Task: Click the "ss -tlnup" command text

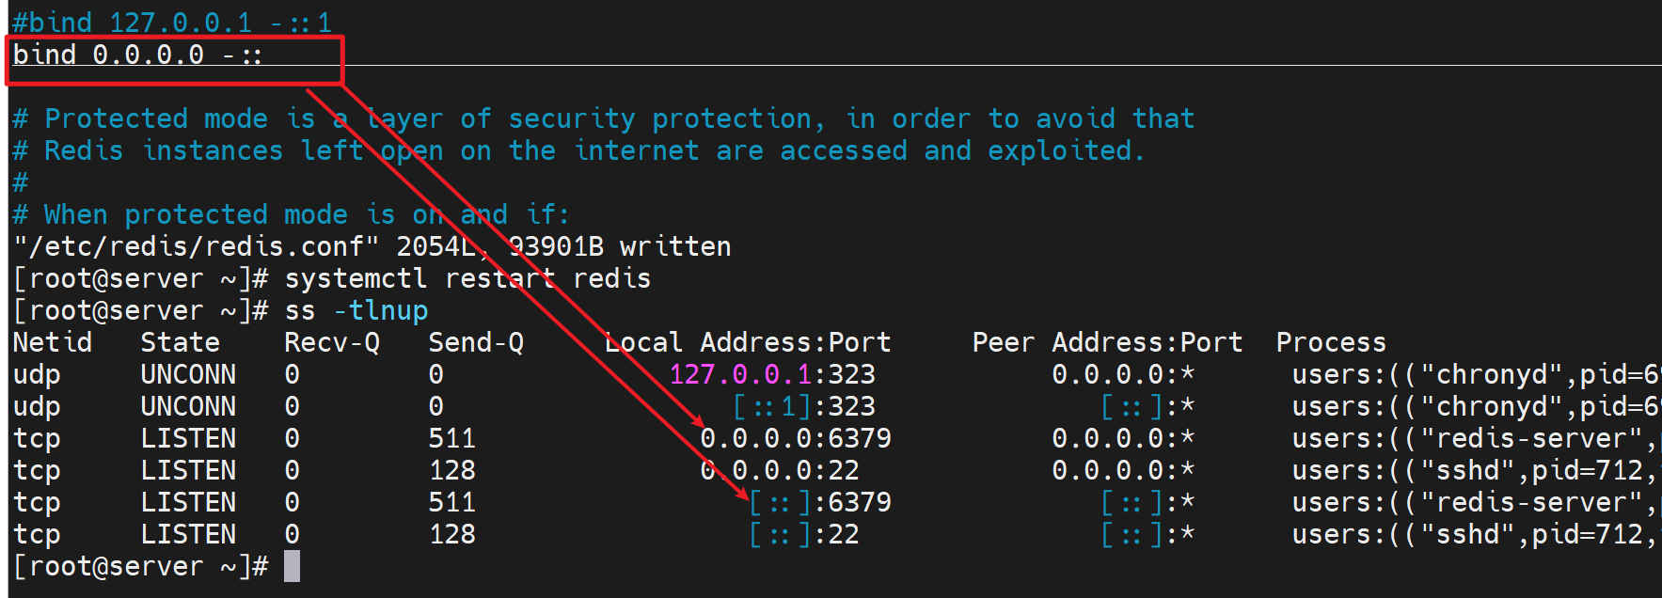Action: 356,311
